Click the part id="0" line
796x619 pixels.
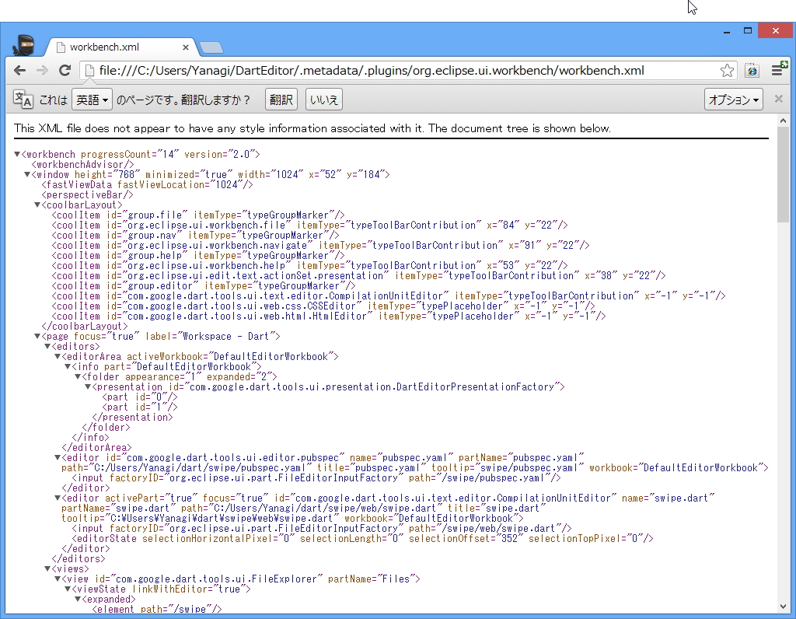140,397
